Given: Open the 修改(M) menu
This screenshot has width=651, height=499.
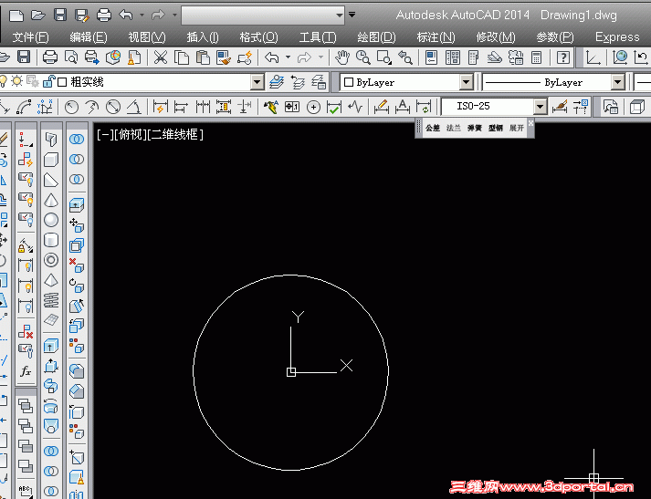Looking at the screenshot, I should point(496,37).
